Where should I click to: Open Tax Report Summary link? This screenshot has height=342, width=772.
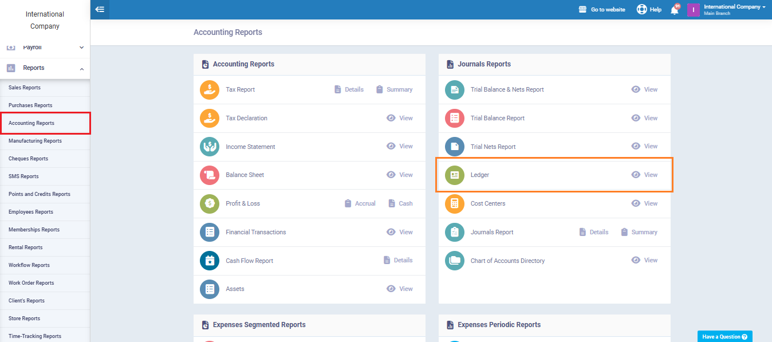click(x=395, y=89)
